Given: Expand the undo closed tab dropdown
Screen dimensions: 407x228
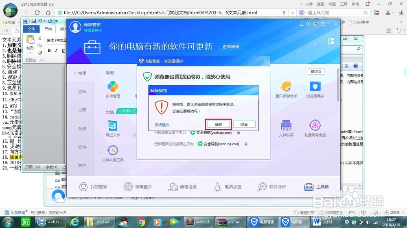Looking at the screenshot, I should 404,30.
